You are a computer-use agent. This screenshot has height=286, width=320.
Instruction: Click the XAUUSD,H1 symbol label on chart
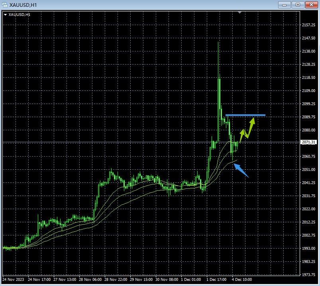tap(19, 15)
